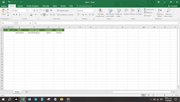Switch to the Revisar tab
This screenshot has height=102, width=180.
click(63, 6)
